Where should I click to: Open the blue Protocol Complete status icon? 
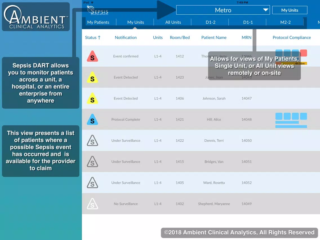(x=92, y=120)
